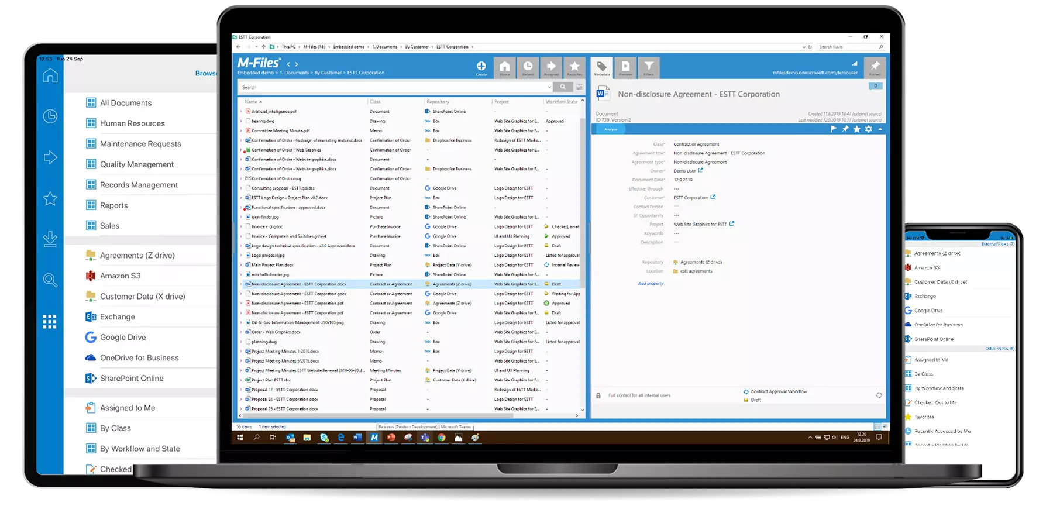Click the pin icon in metadata toolbar
This screenshot has width=1053, height=523.
coord(845,129)
